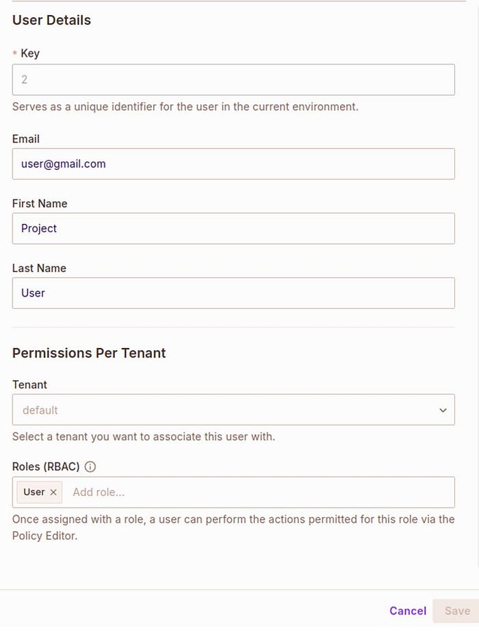The width and height of the screenshot is (479, 631).
Task: Click the Email field label
Action: click(26, 138)
